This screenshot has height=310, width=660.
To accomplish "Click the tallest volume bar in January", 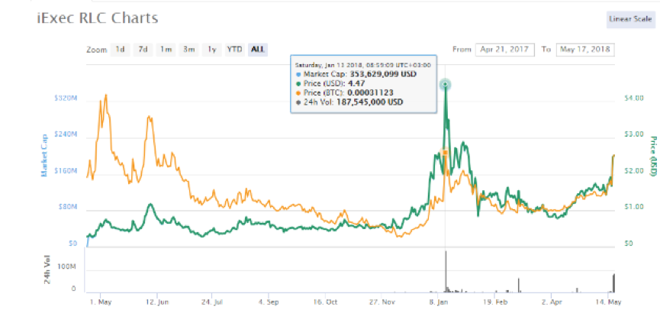I will 446,272.
